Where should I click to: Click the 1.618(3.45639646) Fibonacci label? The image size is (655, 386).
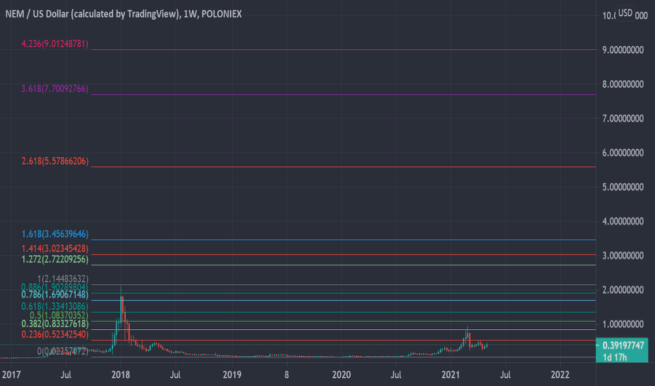point(55,234)
